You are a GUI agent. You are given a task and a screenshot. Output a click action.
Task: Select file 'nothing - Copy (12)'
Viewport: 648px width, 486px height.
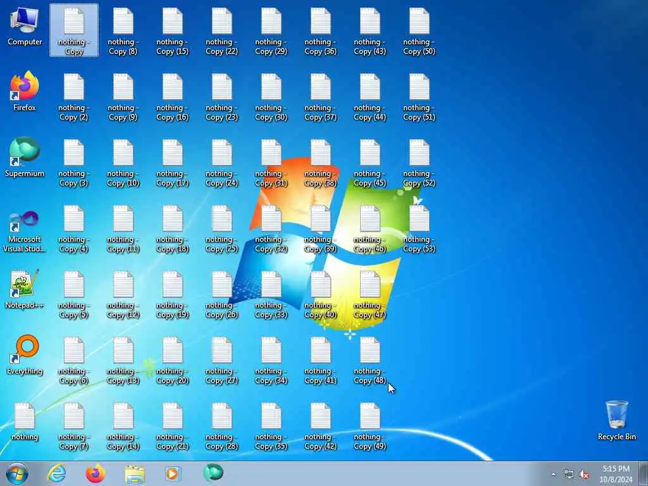point(123,295)
